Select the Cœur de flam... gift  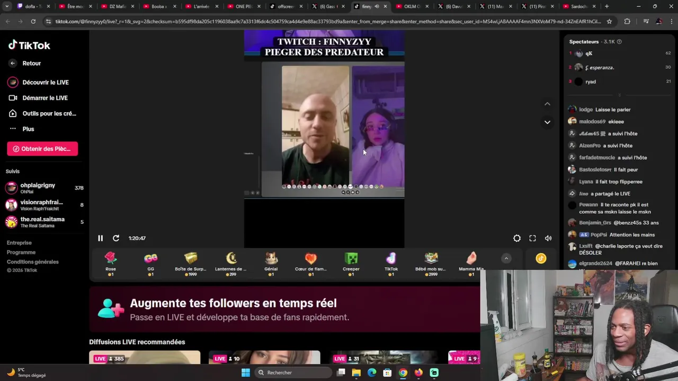pos(311,264)
